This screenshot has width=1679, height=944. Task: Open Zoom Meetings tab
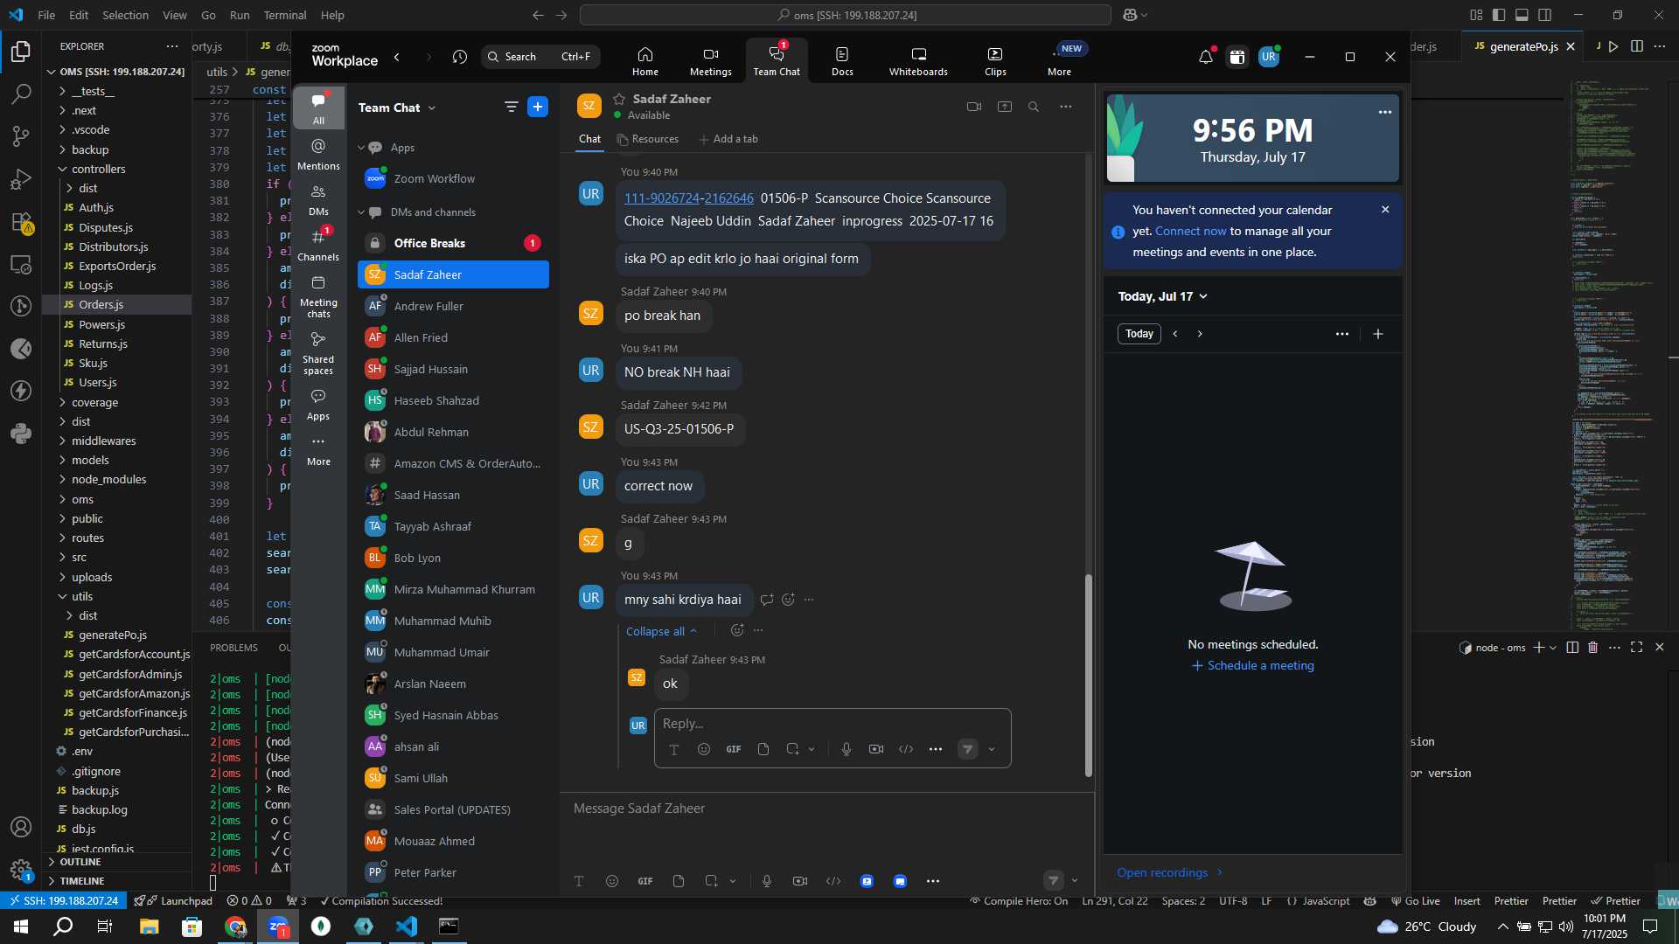pyautogui.click(x=710, y=60)
